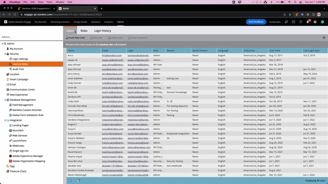The image size is (328, 184).
Task: Open Adobe Experience Manager item
Action: tap(26, 156)
